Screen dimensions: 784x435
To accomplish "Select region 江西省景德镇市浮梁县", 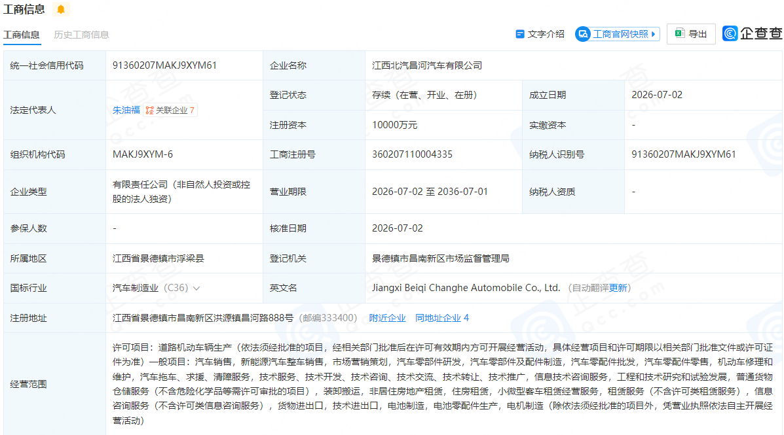I will point(158,258).
